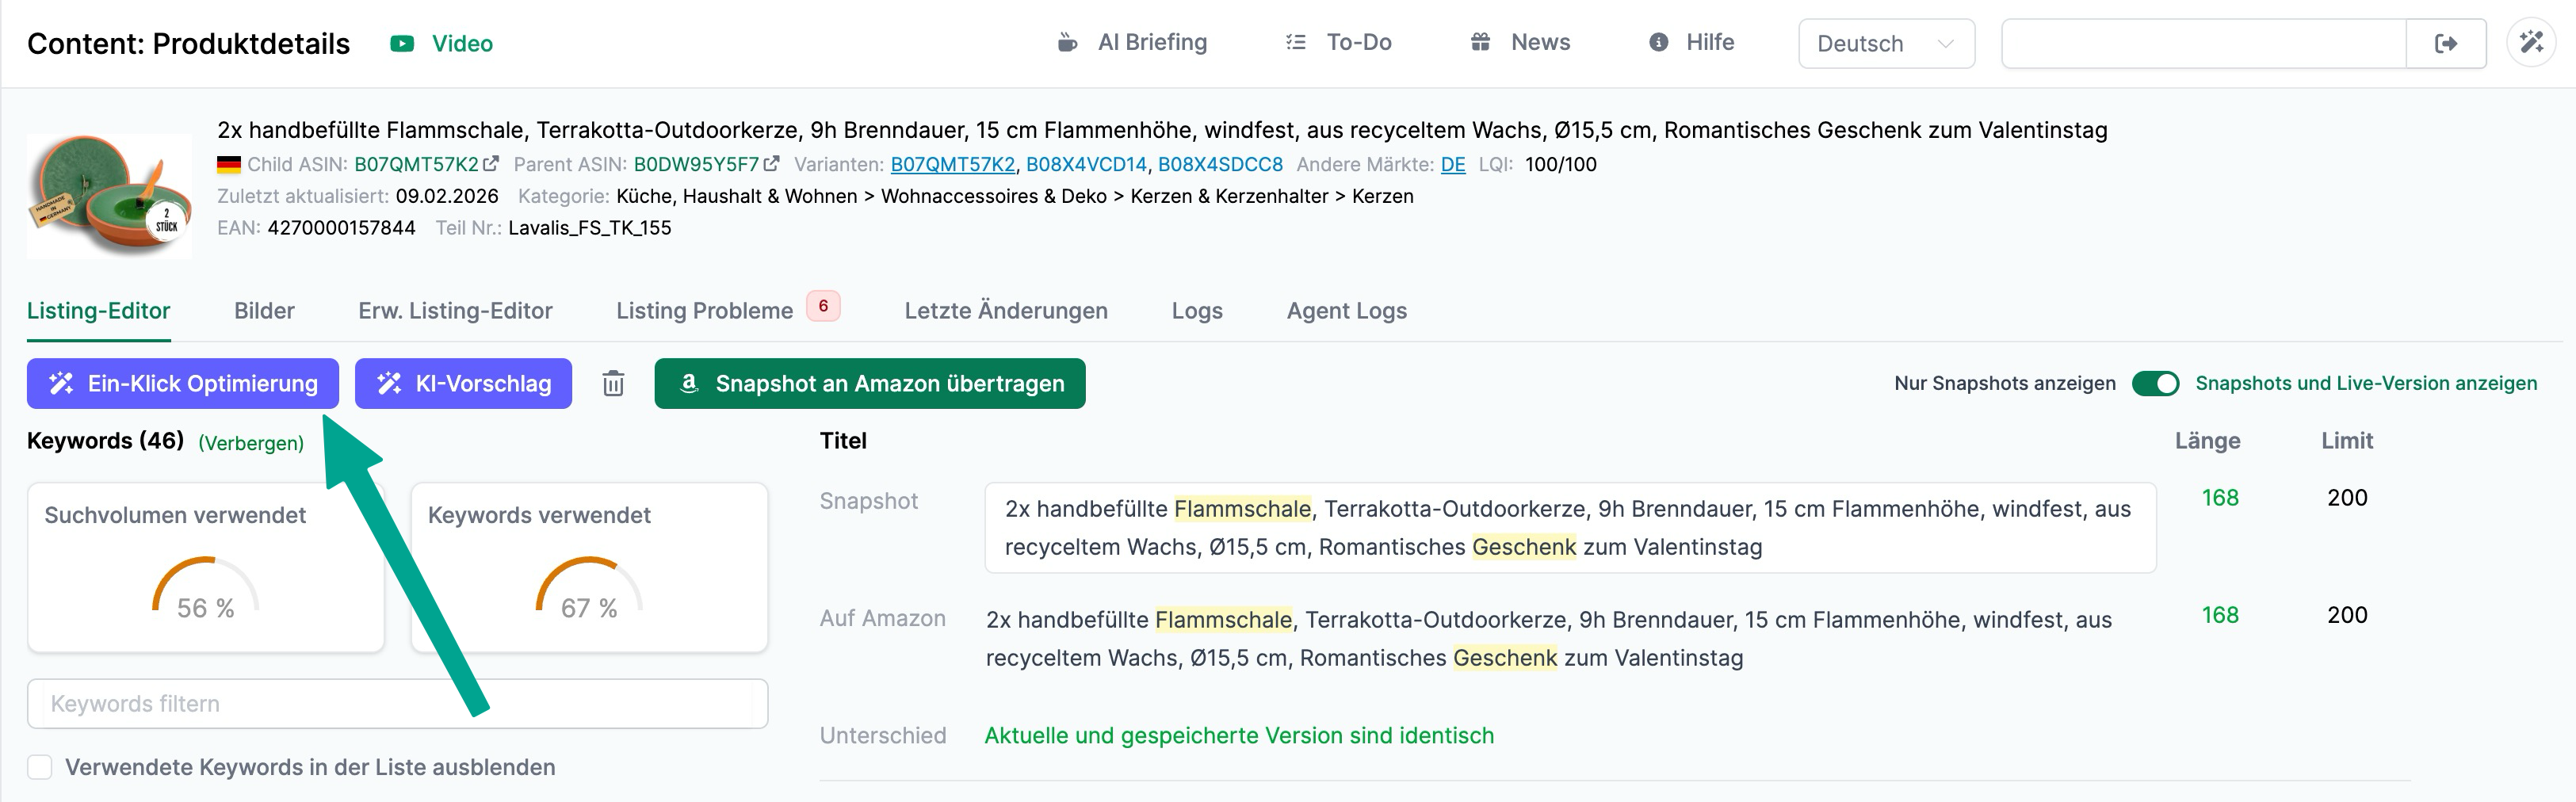Click the logout arrow icon beside search field
The image size is (2576, 802).
pos(2445,44)
